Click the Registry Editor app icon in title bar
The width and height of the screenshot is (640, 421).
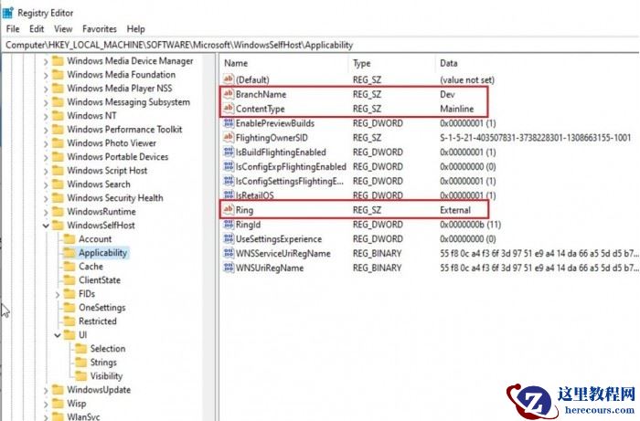[x=7, y=13]
